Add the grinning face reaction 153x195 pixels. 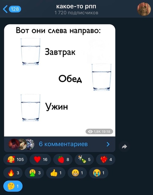coord(77,173)
